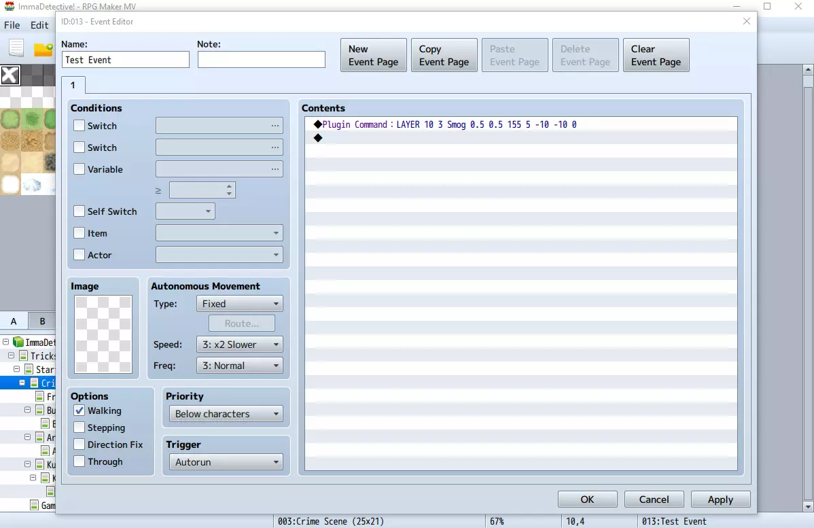Click the new project document icon in toolbar

pos(16,48)
